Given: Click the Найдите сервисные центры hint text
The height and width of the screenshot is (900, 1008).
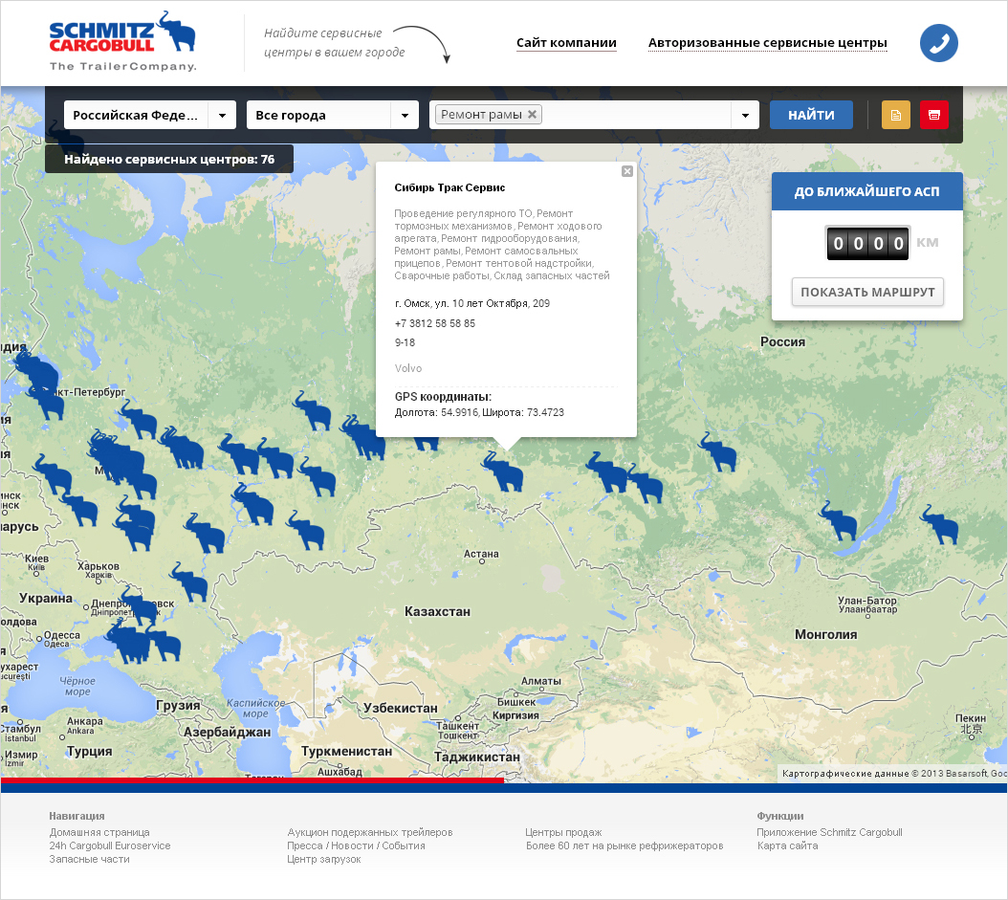Looking at the screenshot, I should tap(335, 42).
